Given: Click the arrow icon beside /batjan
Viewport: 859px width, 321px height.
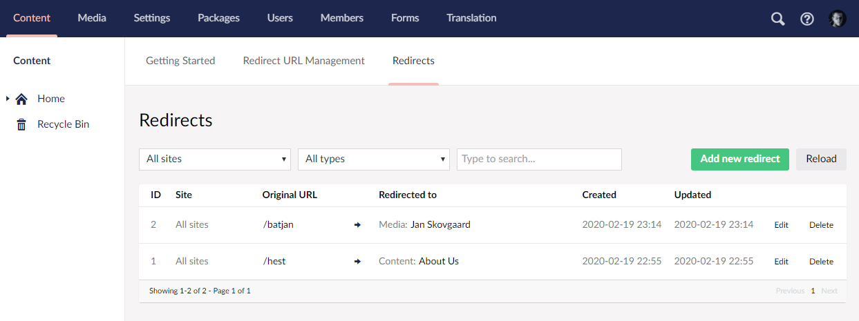Looking at the screenshot, I should point(357,225).
